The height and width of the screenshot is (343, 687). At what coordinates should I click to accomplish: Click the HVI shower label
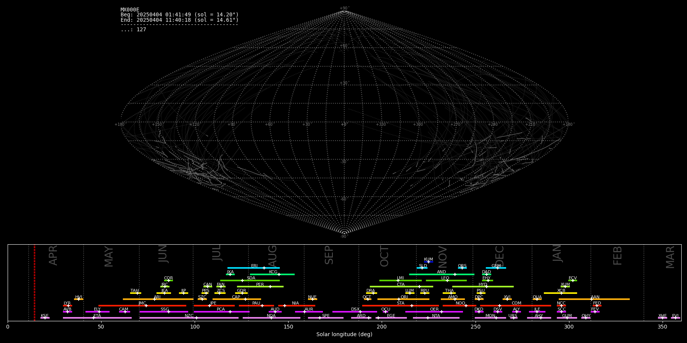[x=79, y=297]
